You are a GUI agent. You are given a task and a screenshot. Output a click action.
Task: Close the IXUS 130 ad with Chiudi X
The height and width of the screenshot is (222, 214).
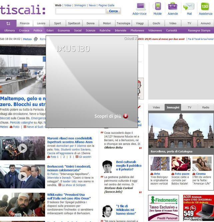point(130,39)
